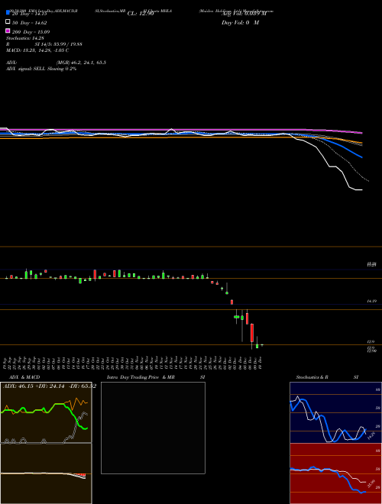Click the 'SI 14/3: 35.99 / 19.88' readout
Image resolution: width=382 pixels, height=504 pixels.
59,44
